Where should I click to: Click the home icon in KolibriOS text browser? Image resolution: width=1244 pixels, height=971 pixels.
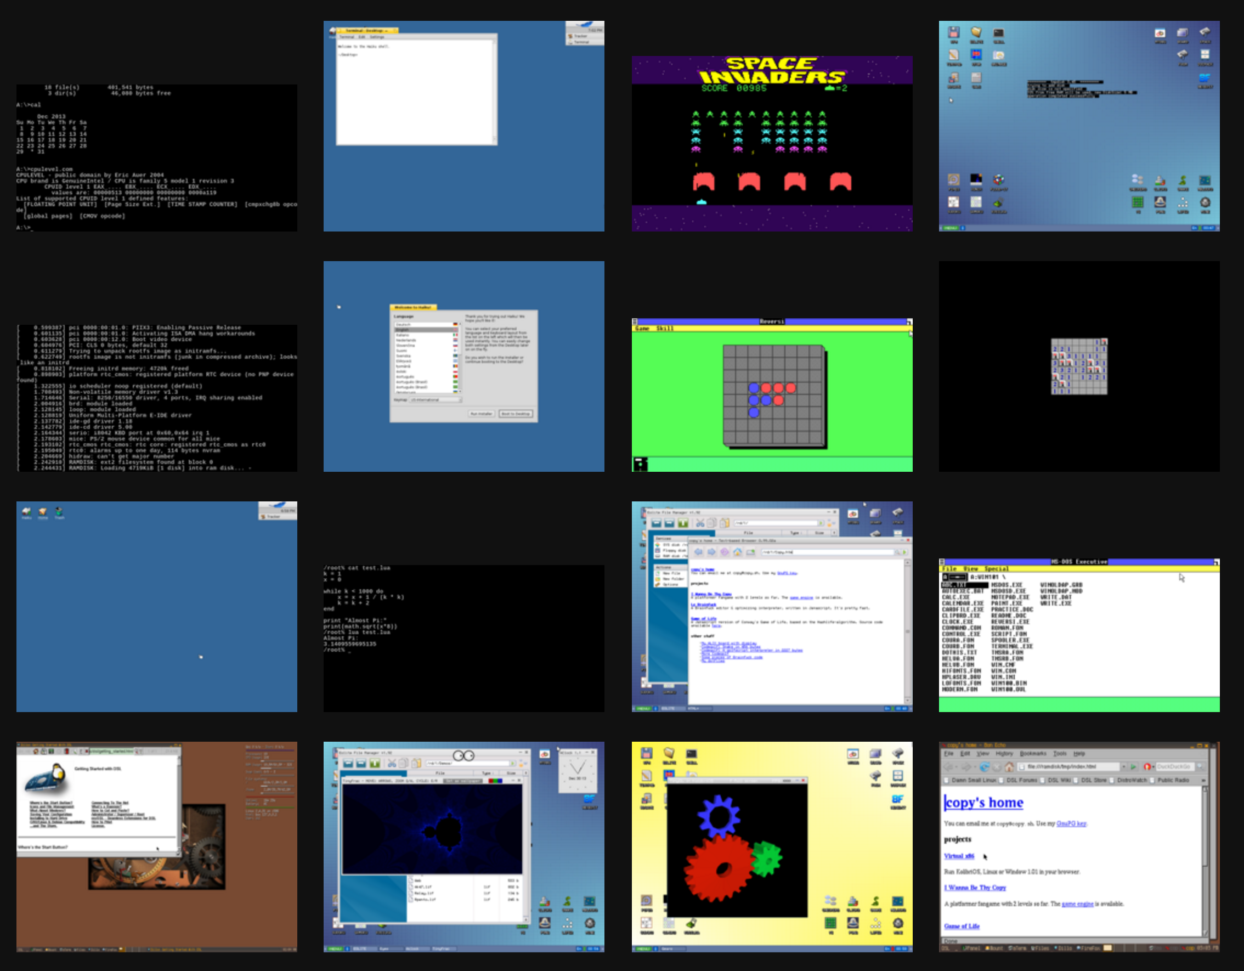[x=738, y=552]
